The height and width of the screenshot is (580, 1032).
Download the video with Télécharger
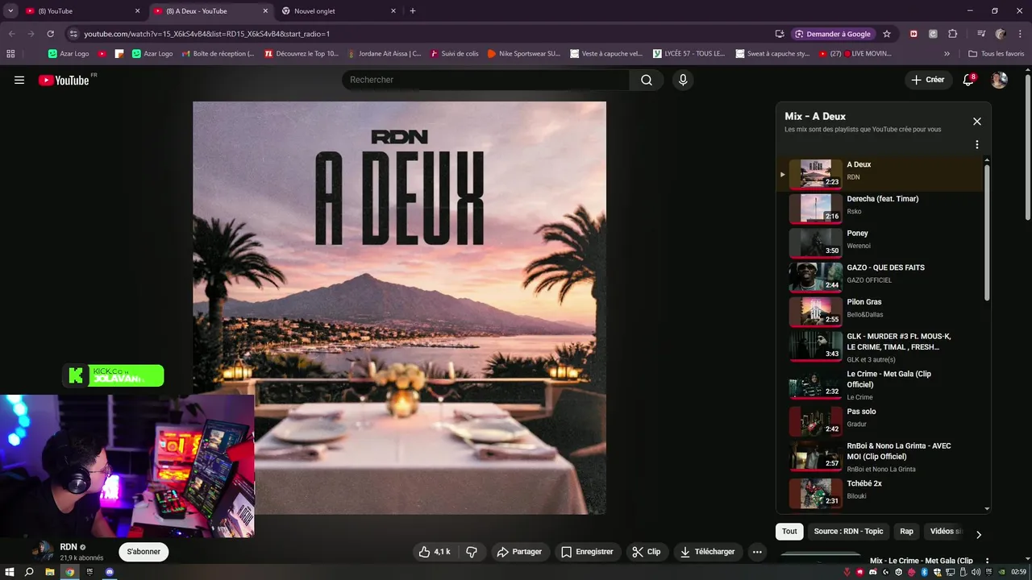pos(708,552)
